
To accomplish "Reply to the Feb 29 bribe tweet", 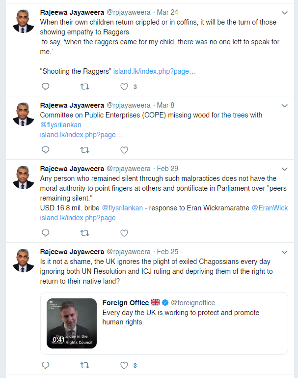I will tap(46, 233).
